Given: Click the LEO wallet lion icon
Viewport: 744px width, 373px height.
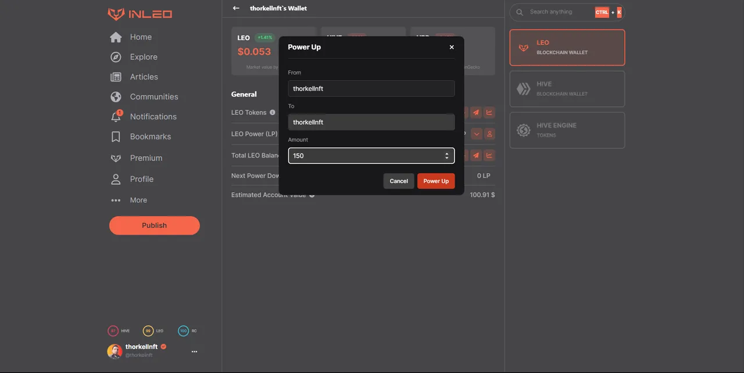Looking at the screenshot, I should tap(524, 48).
